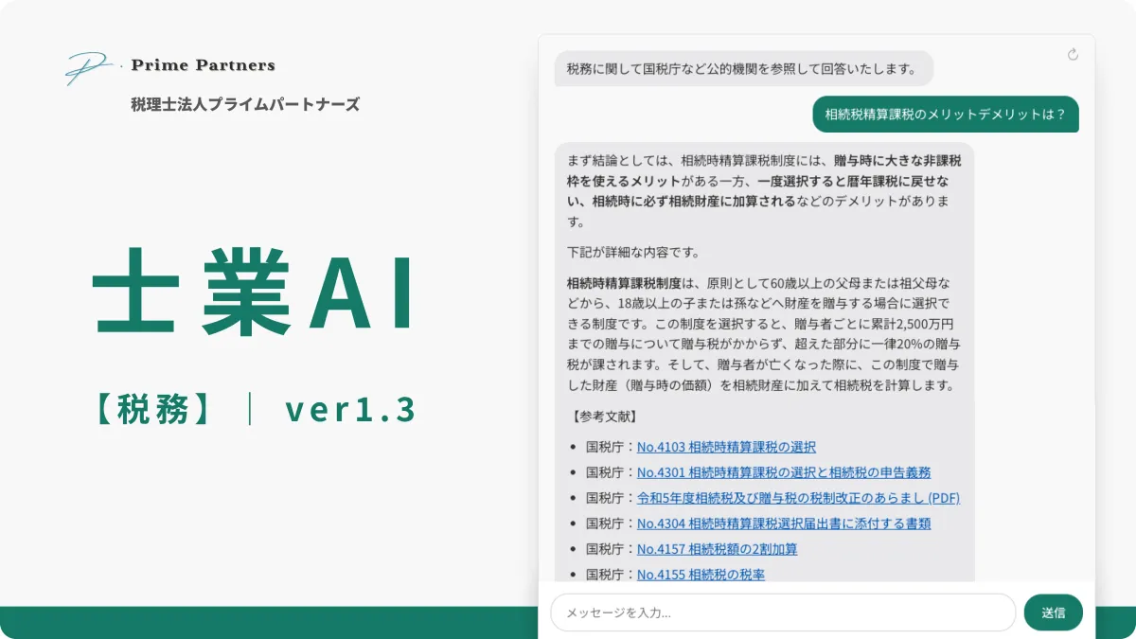The height and width of the screenshot is (639, 1136).
Task: Click the Prime Partners logo mark
Action: tap(86, 67)
